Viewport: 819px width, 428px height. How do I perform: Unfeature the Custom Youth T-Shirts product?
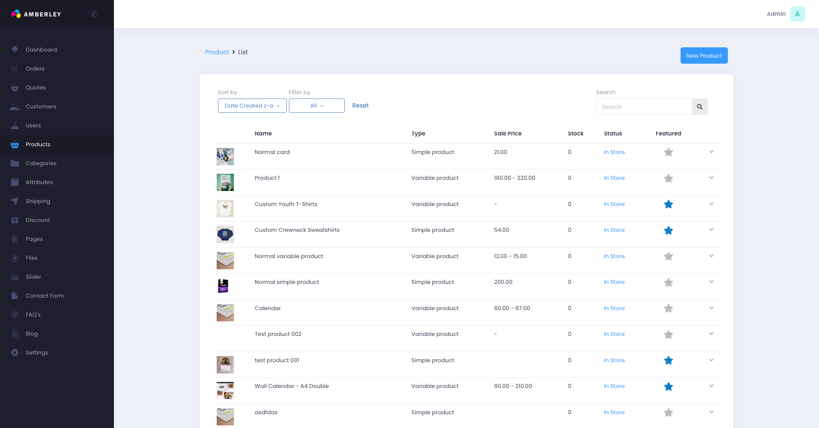click(668, 204)
